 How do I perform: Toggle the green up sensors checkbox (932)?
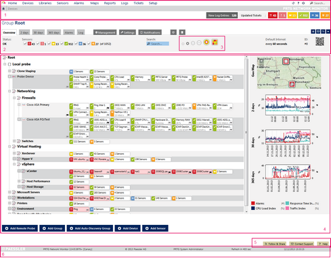62,44
